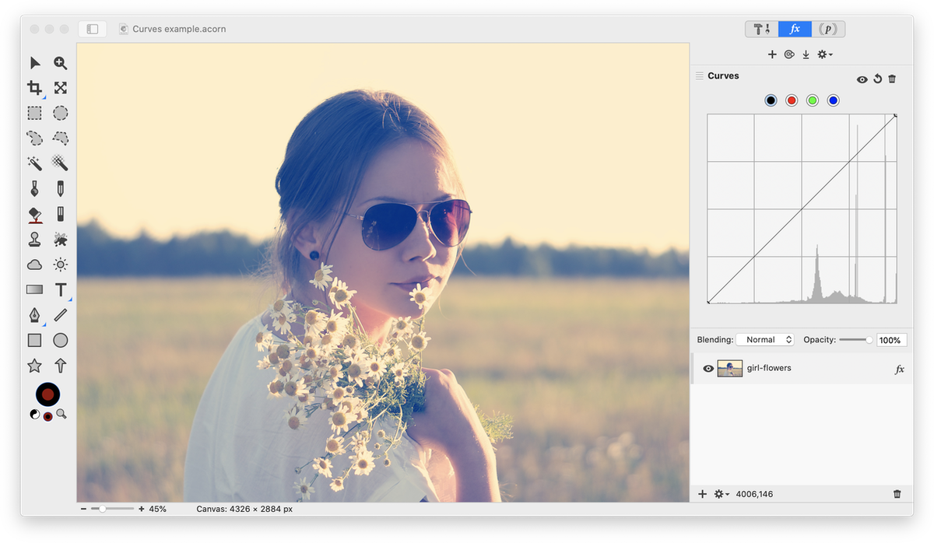
Task: Pick the Star shape tool
Action: [x=34, y=366]
